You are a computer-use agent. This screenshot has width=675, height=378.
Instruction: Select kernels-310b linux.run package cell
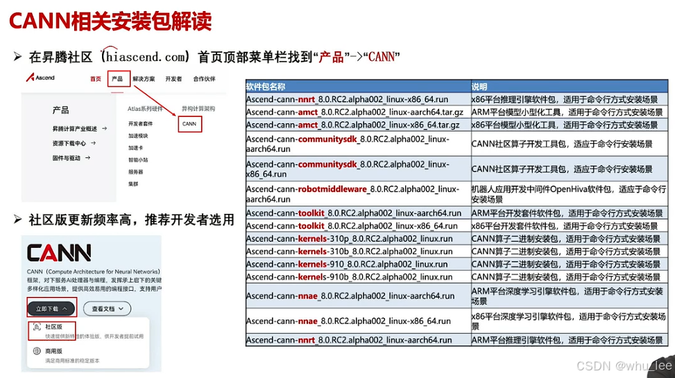click(x=358, y=251)
